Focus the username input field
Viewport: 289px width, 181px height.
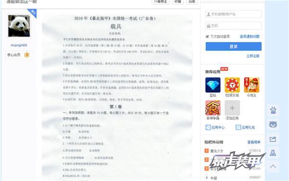coord(234,14)
